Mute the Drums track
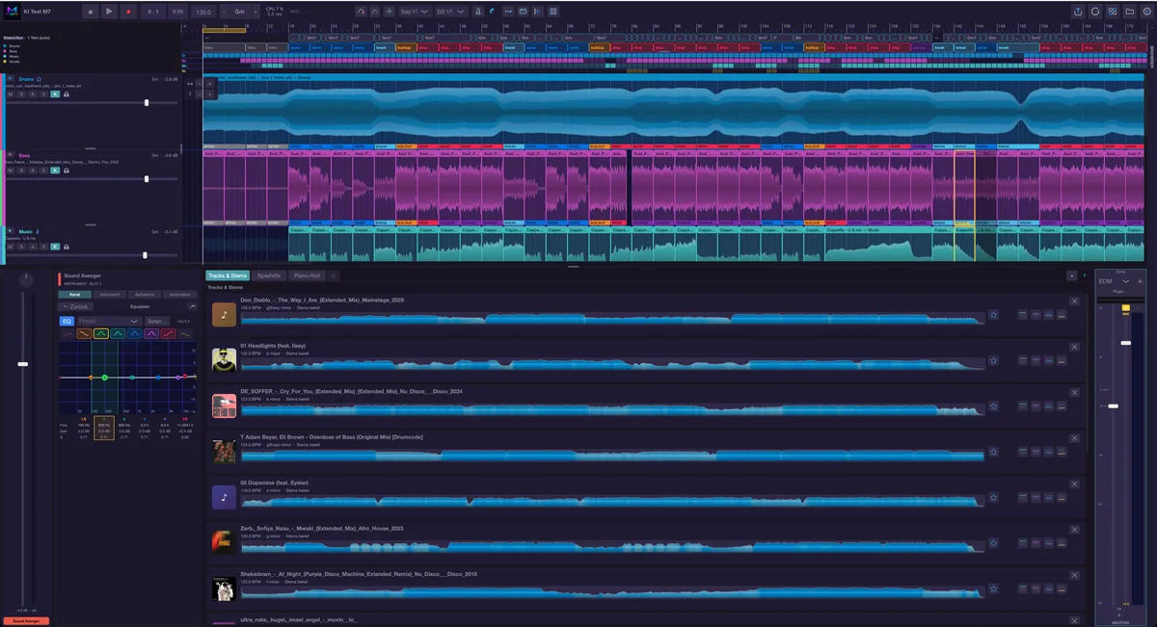The height and width of the screenshot is (627, 1157). (x=10, y=93)
